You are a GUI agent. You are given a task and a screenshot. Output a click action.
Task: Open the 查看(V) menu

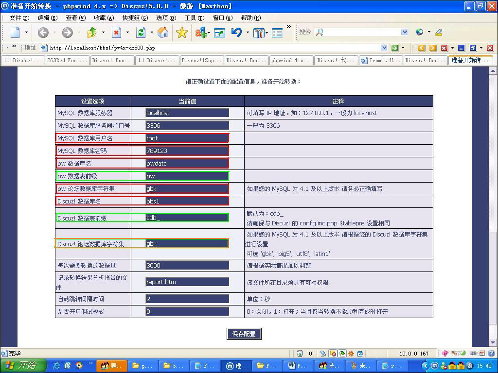point(75,18)
